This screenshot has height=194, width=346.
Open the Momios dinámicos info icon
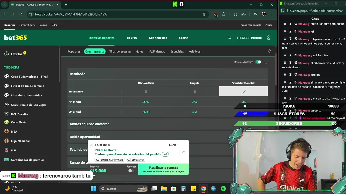point(266,62)
